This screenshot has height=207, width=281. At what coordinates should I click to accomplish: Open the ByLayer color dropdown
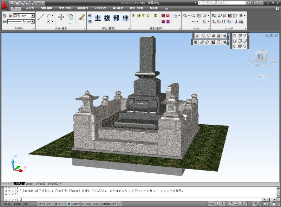(33, 15)
